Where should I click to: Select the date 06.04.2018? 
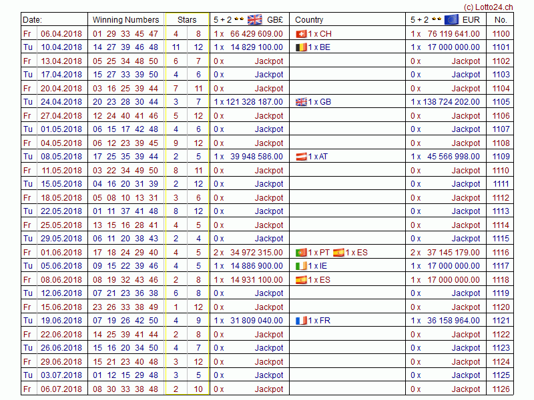[61, 33]
